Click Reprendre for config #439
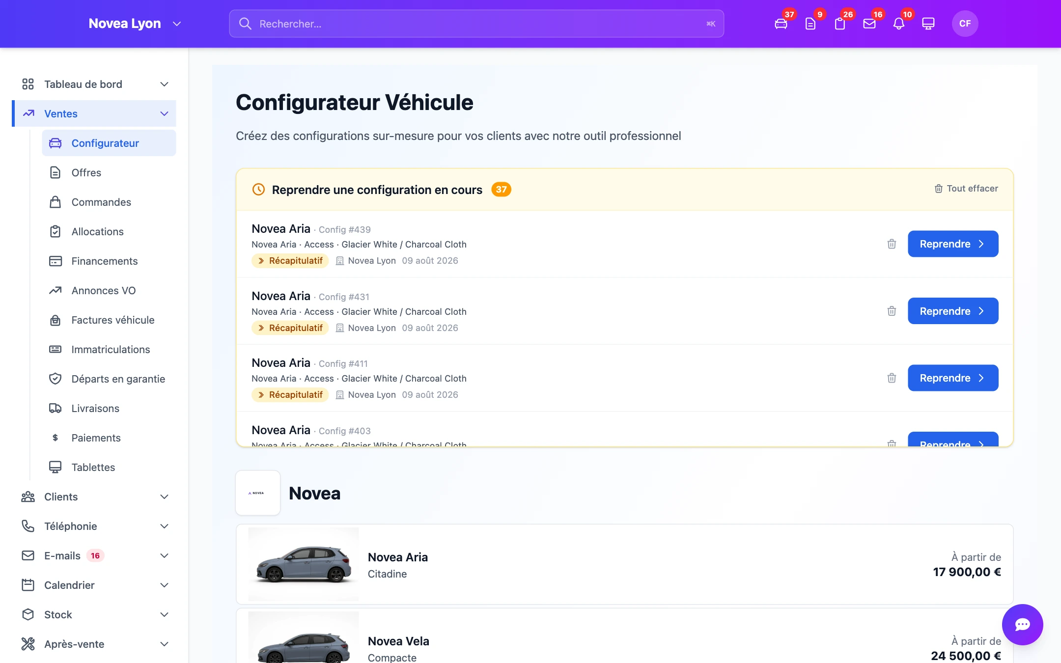The image size is (1061, 663). 953,244
